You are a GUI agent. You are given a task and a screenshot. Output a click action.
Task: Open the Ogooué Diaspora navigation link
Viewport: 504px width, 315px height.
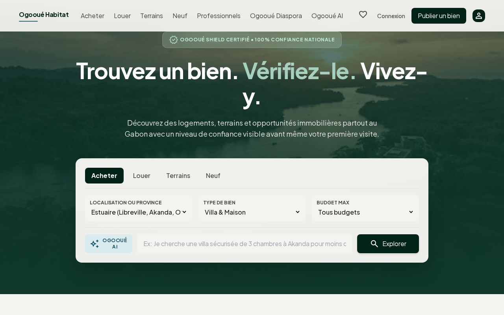click(276, 16)
